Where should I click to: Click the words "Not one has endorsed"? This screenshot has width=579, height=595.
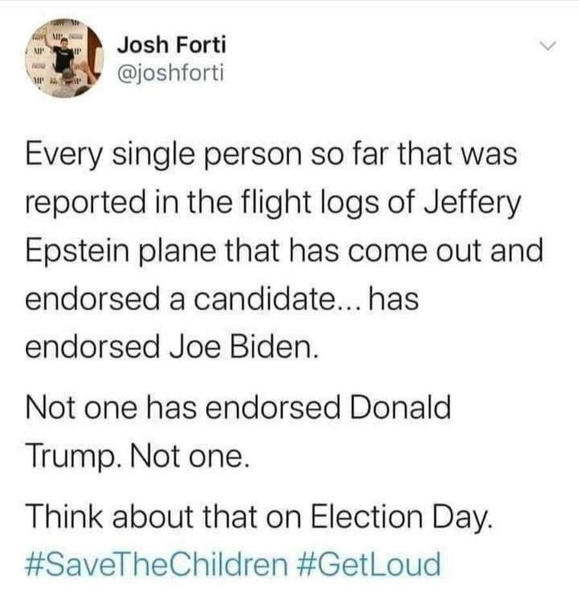[184, 408]
